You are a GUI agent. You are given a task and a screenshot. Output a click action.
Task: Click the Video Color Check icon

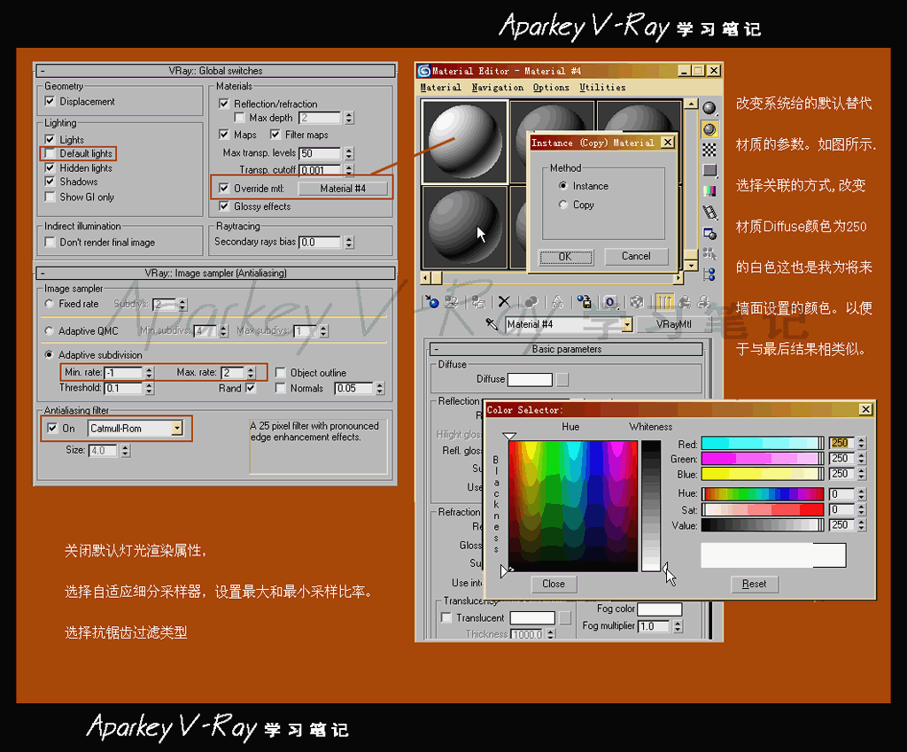tap(709, 191)
